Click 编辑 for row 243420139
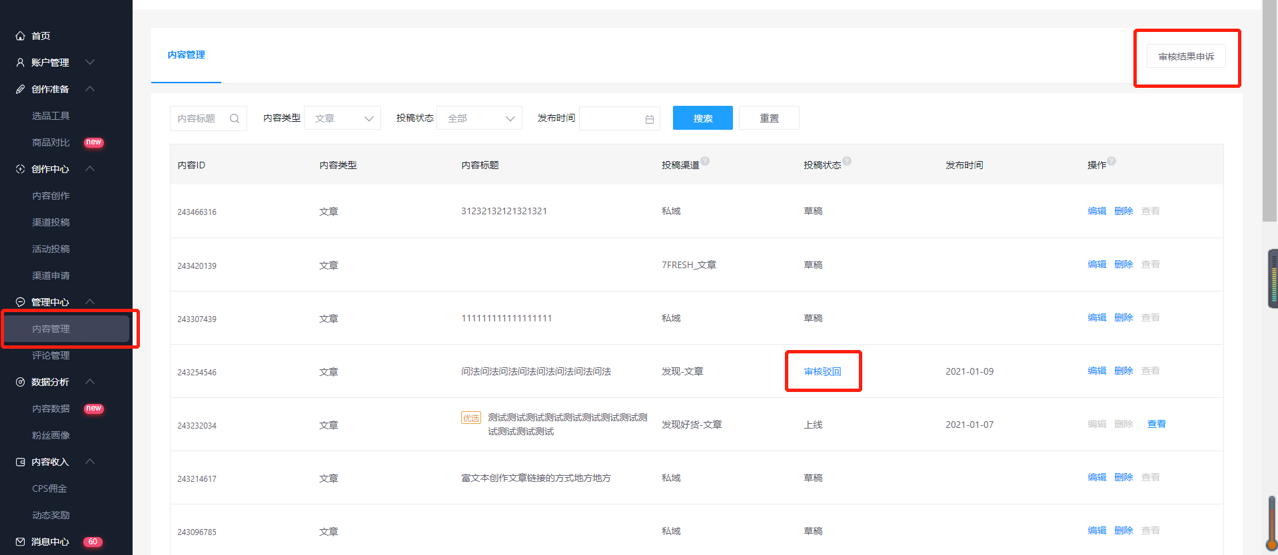The width and height of the screenshot is (1278, 555). pyautogui.click(x=1097, y=264)
